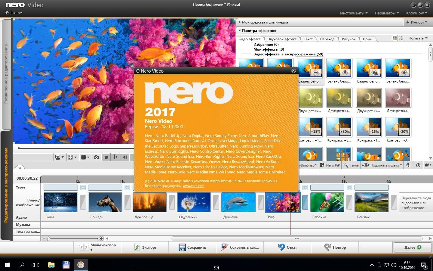The height and width of the screenshot is (271, 433).
Task: Open the preview layout grid dropdown
Action: (x=85, y=157)
